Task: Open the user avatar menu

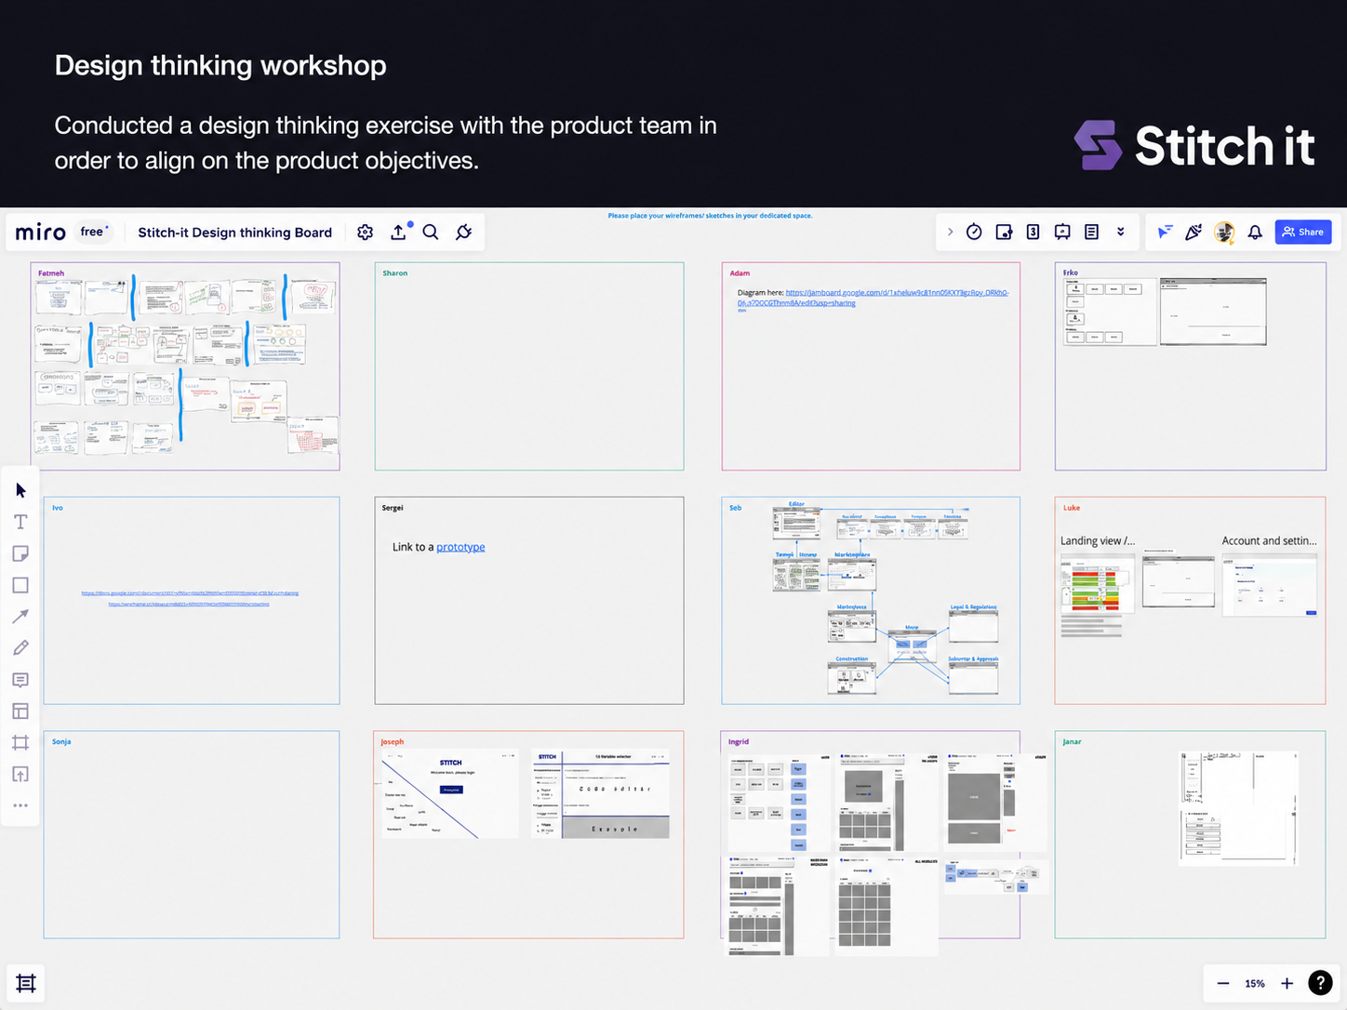Action: 1224,233
